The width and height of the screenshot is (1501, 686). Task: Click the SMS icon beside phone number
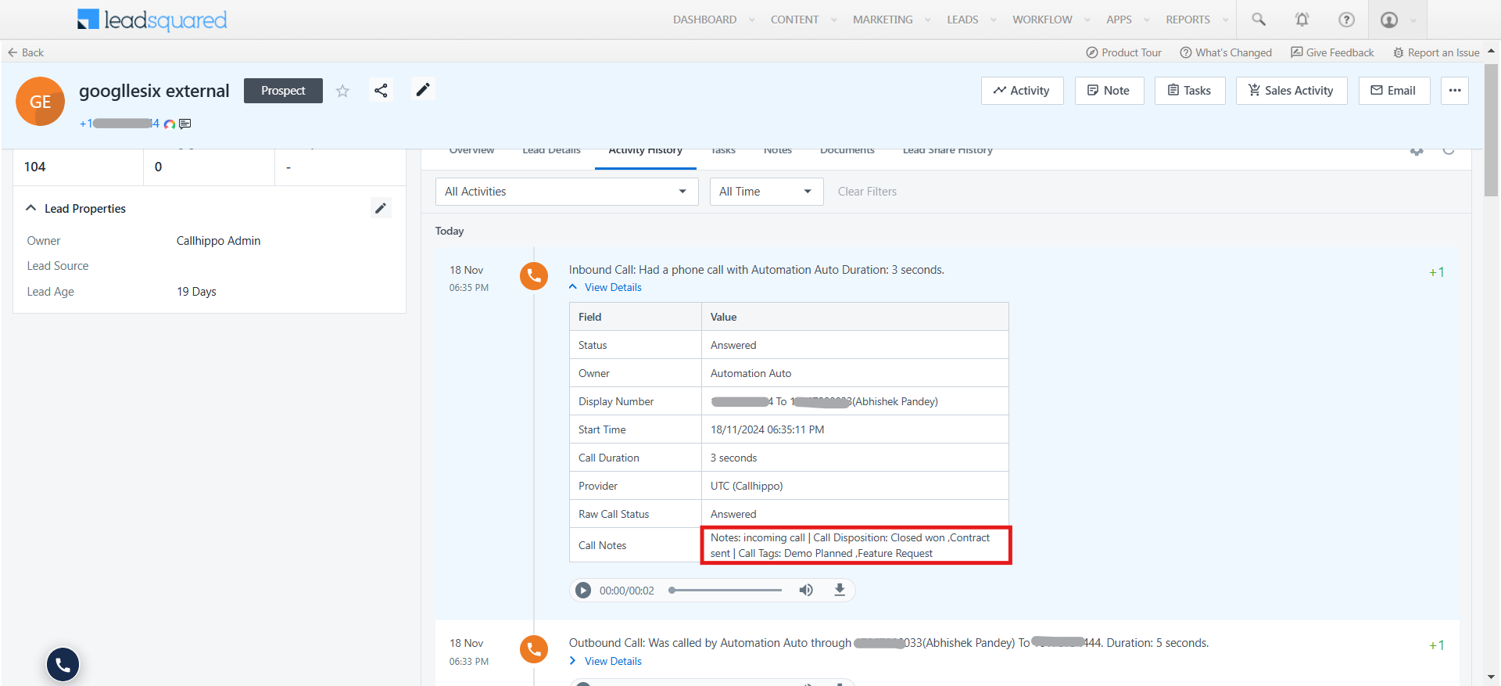184,124
